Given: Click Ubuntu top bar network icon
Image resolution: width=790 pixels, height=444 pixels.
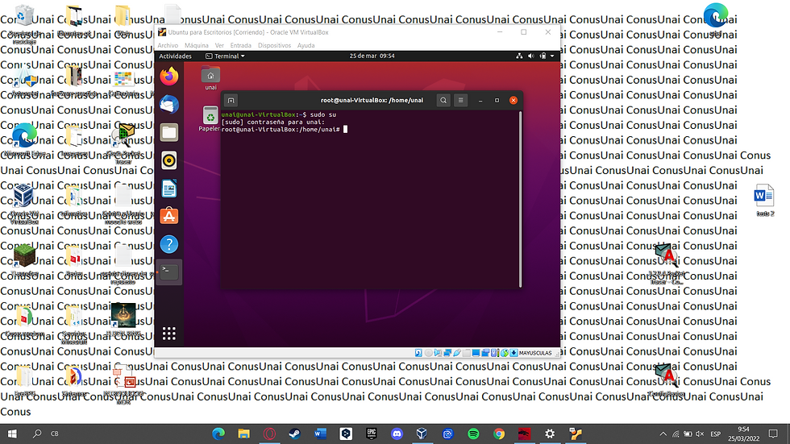Looking at the screenshot, I should point(519,56).
